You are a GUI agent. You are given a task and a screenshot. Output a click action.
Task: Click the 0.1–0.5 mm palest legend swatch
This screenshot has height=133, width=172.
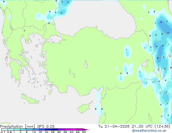[x=5, y=129]
